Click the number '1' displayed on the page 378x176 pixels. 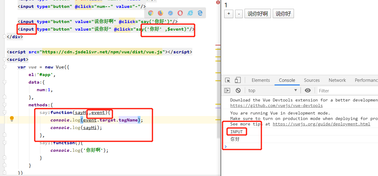tap(226, 5)
